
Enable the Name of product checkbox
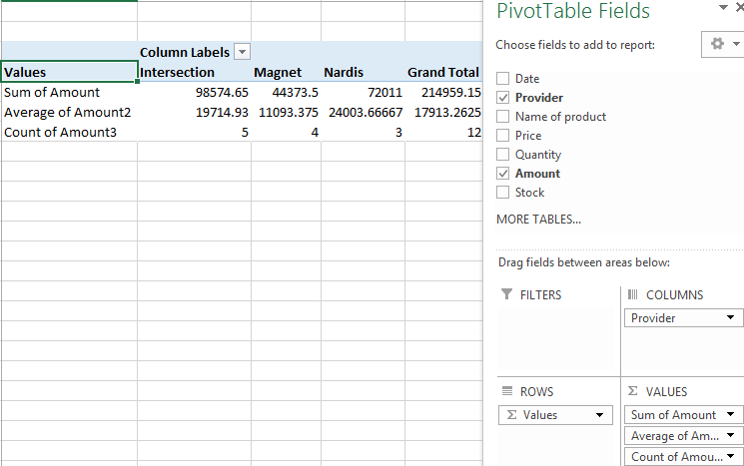pyautogui.click(x=502, y=117)
